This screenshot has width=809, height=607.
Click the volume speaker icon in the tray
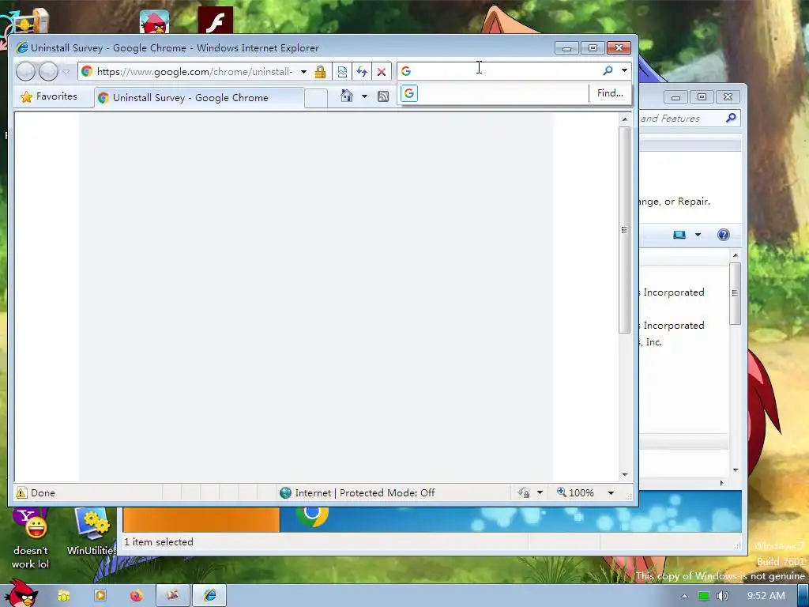pos(723,596)
